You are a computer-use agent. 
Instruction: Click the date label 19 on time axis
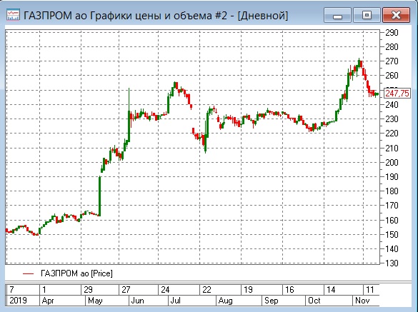248,290
